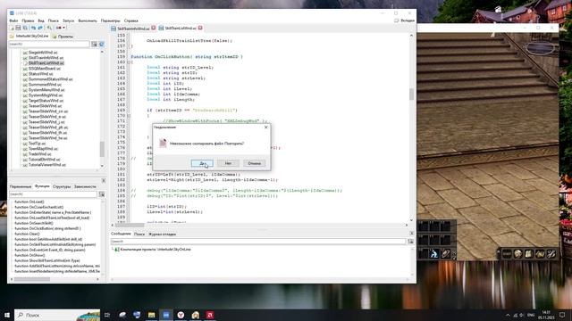Open the Справка menu

click(x=131, y=21)
